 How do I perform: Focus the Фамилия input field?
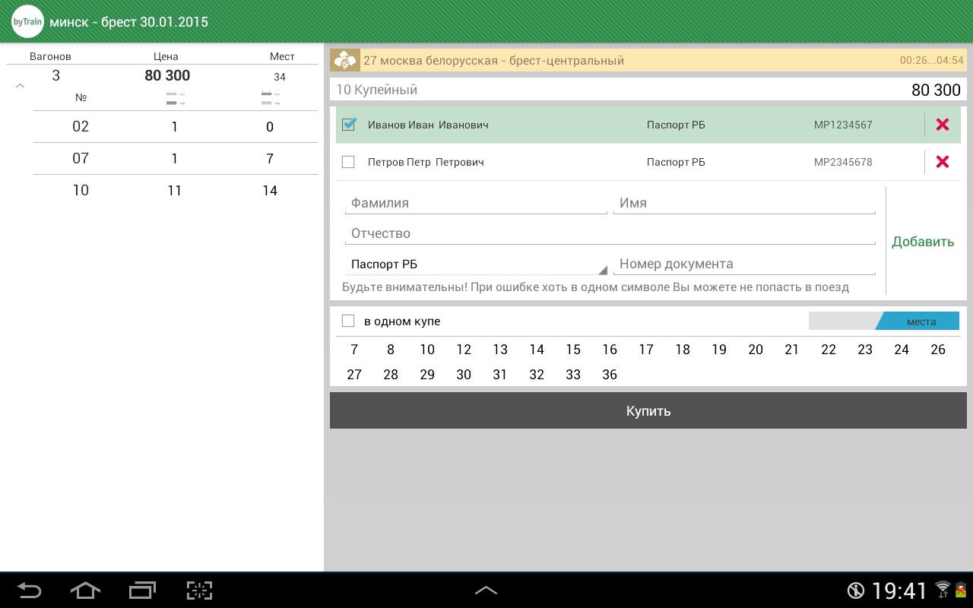coord(476,203)
